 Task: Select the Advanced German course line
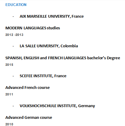(29, 117)
